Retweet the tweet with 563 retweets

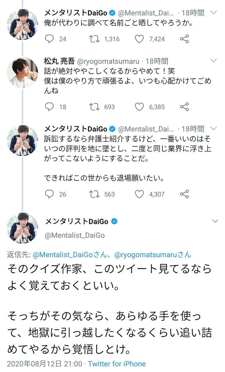tap(94, 194)
